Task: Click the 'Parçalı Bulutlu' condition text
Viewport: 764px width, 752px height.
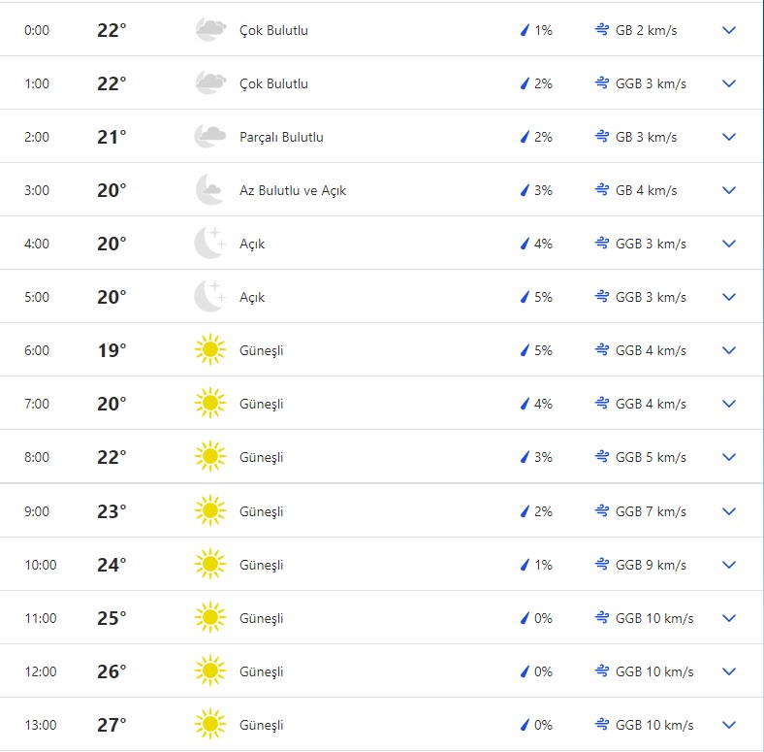Action: point(281,137)
